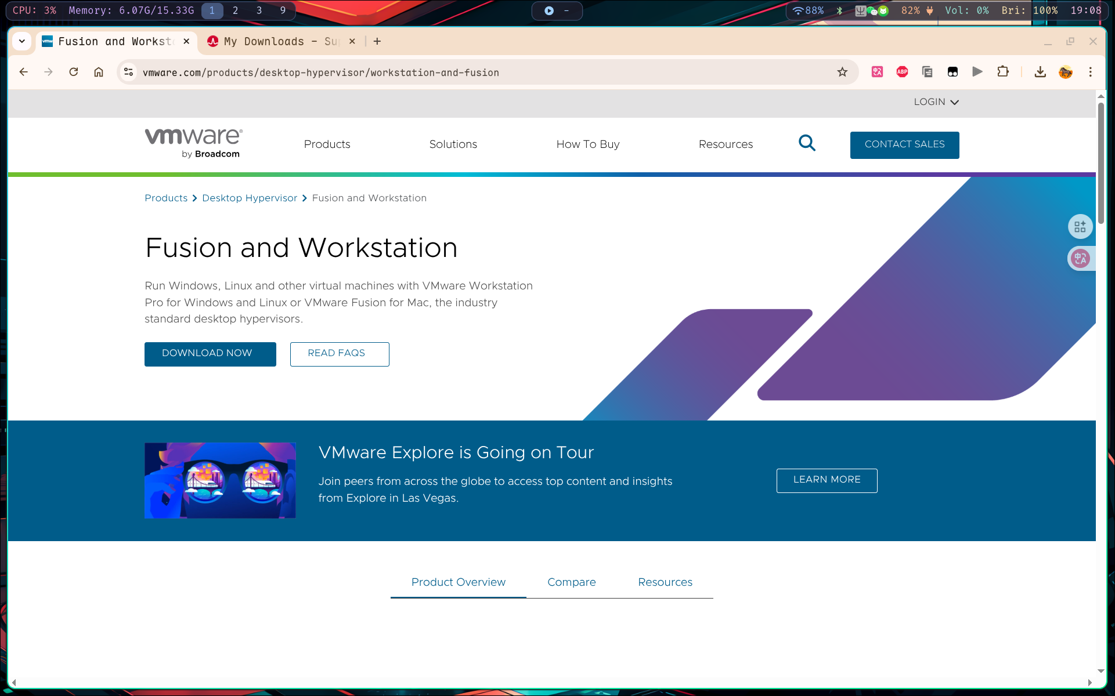The image size is (1115, 696).
Task: Follow the Desktop Hypervisor breadcrumb link
Action: (250, 198)
